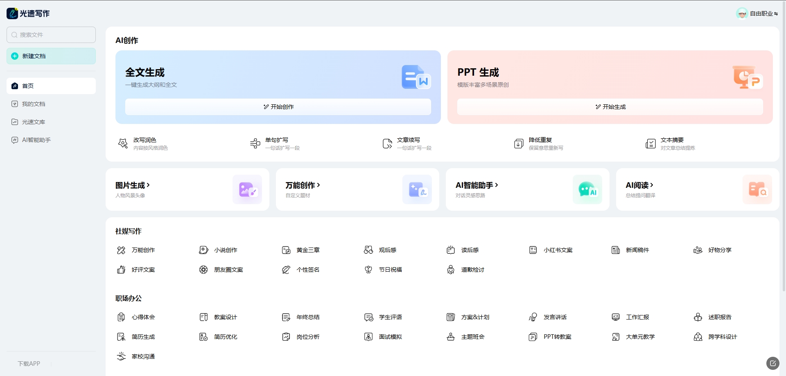The height and width of the screenshot is (376, 786).
Task: Select the 发言讲话 speech icon
Action: click(533, 317)
